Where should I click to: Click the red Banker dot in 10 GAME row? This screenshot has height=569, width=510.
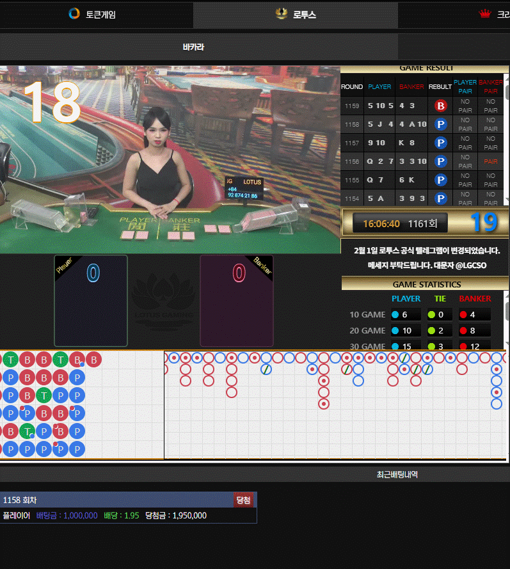coord(464,314)
